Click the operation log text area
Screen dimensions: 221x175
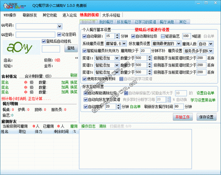pos(135,149)
